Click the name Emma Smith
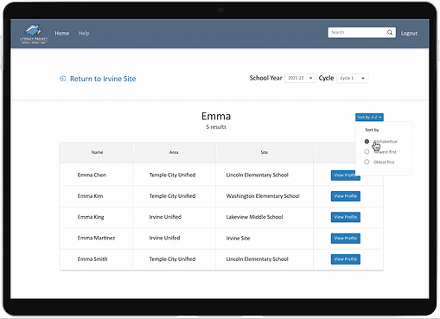Screen dimensions: 440x319 (x=92, y=258)
